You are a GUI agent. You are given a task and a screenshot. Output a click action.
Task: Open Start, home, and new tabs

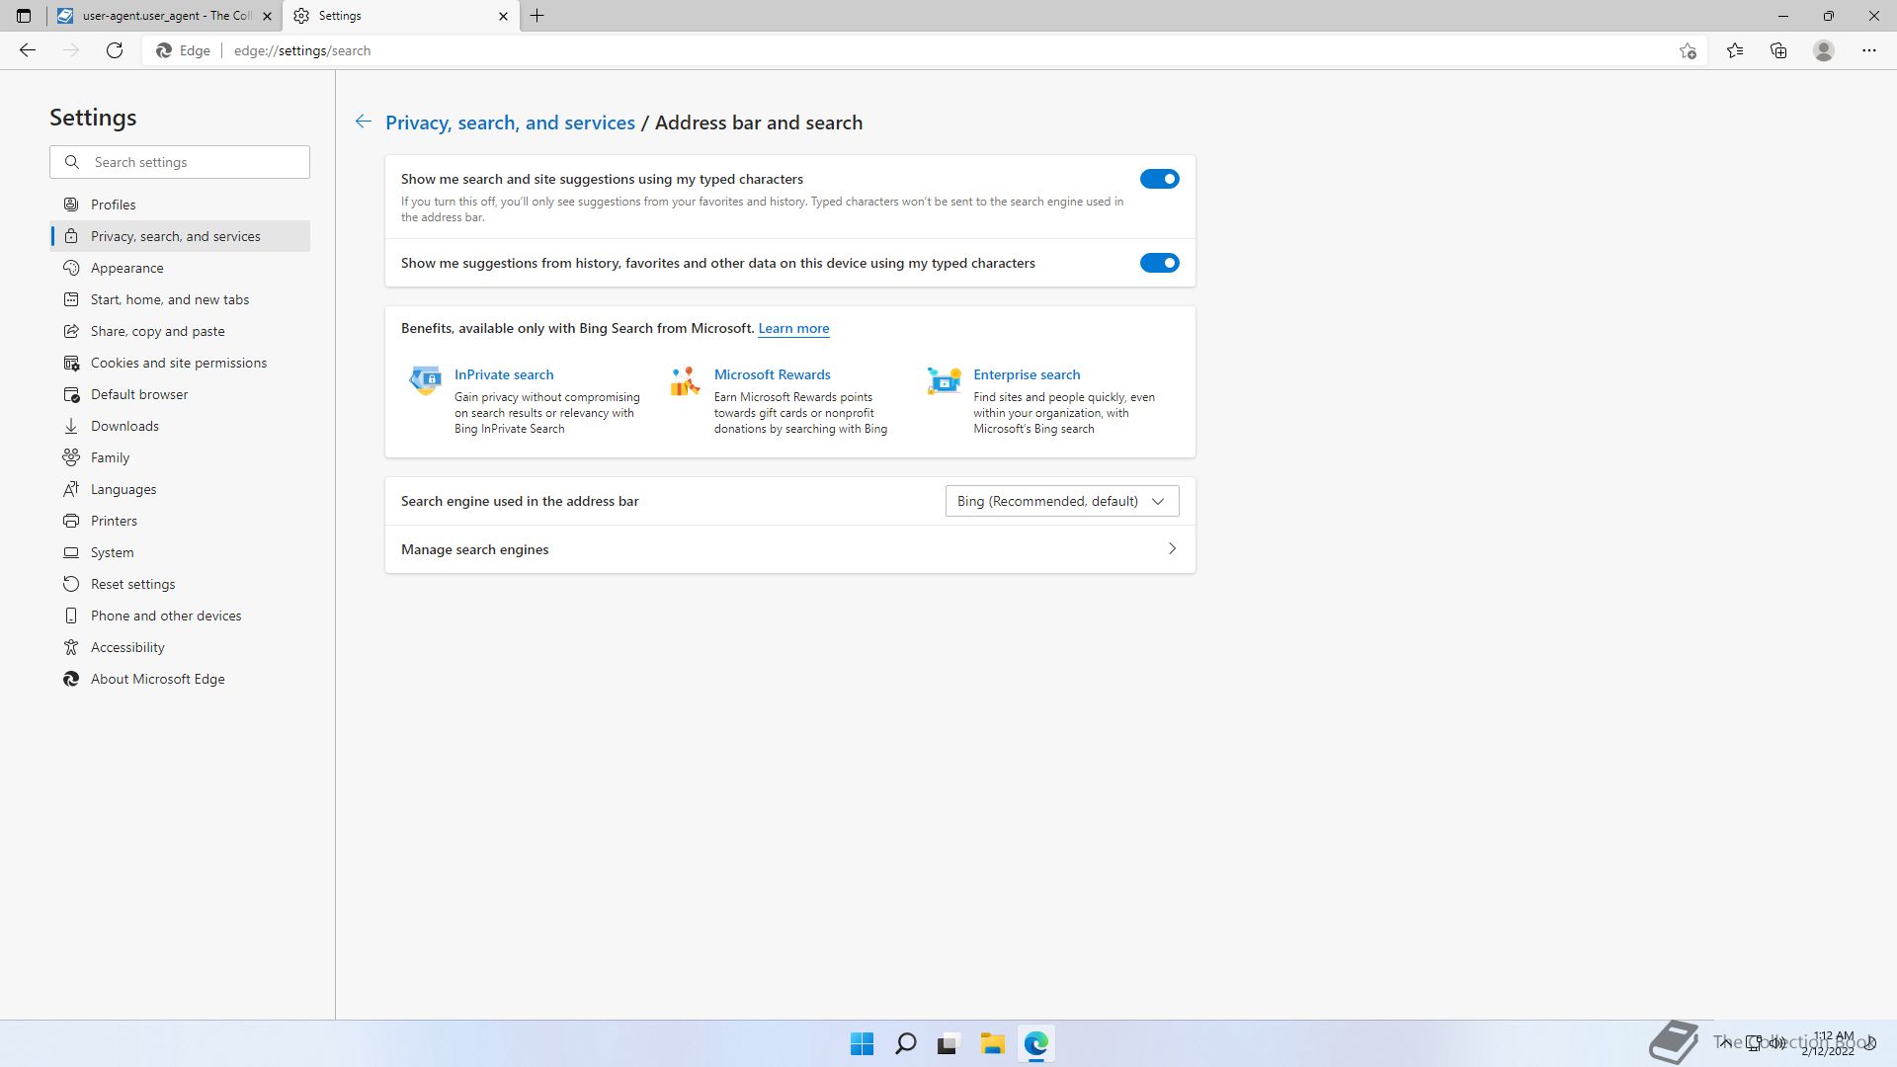(180, 299)
